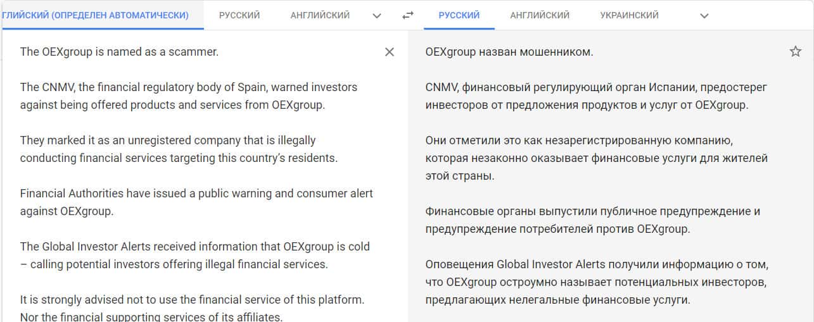Click the 'Financial Authorities' source paragraph
Image resolution: width=814 pixels, height=322 pixels.
196,202
